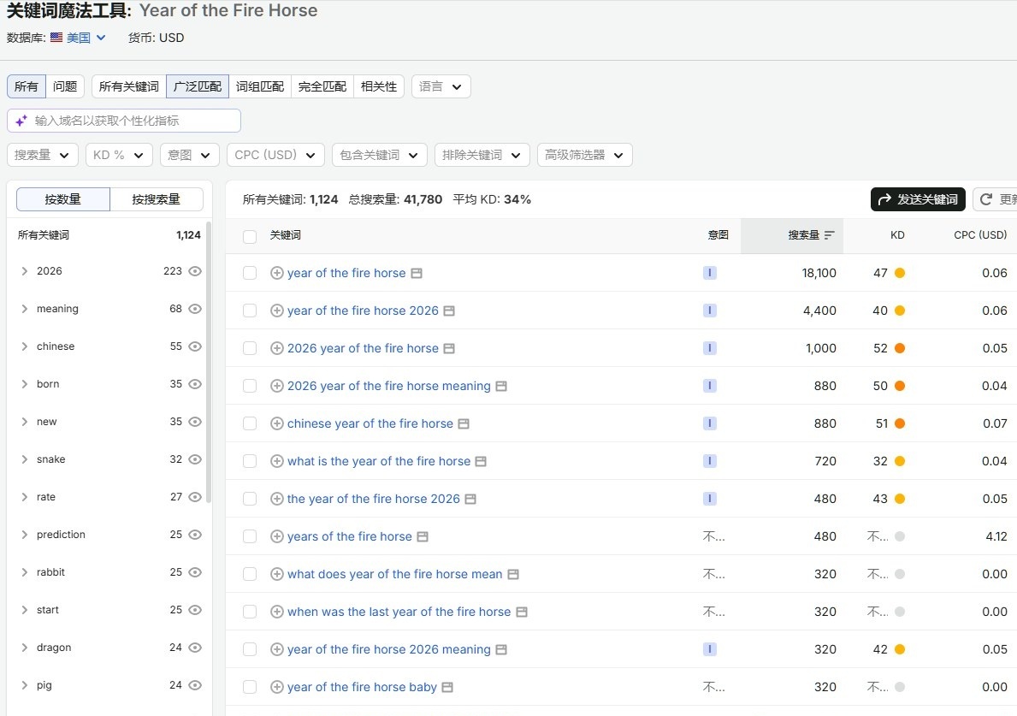Add 'years of the fire horse' via plus icon
Screen dimensions: 1017x716
click(x=277, y=536)
